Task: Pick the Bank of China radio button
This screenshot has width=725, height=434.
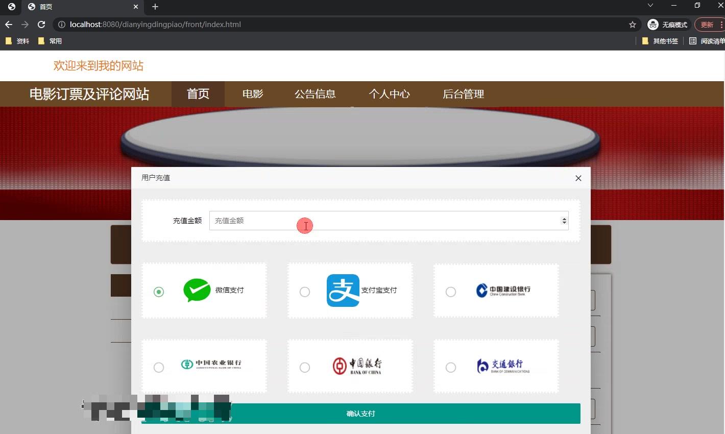Action: click(305, 367)
